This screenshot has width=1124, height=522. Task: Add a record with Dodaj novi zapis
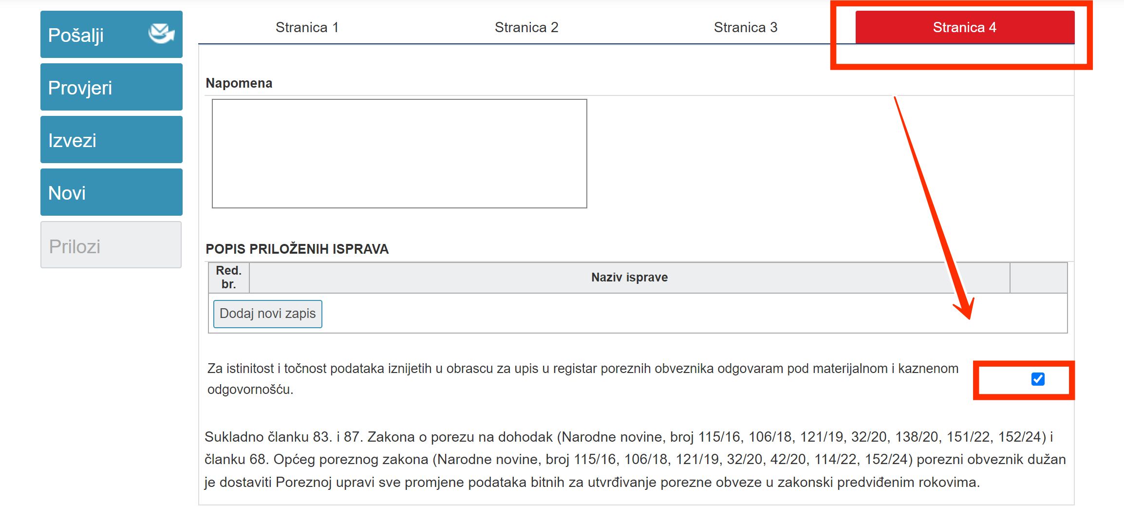point(268,314)
